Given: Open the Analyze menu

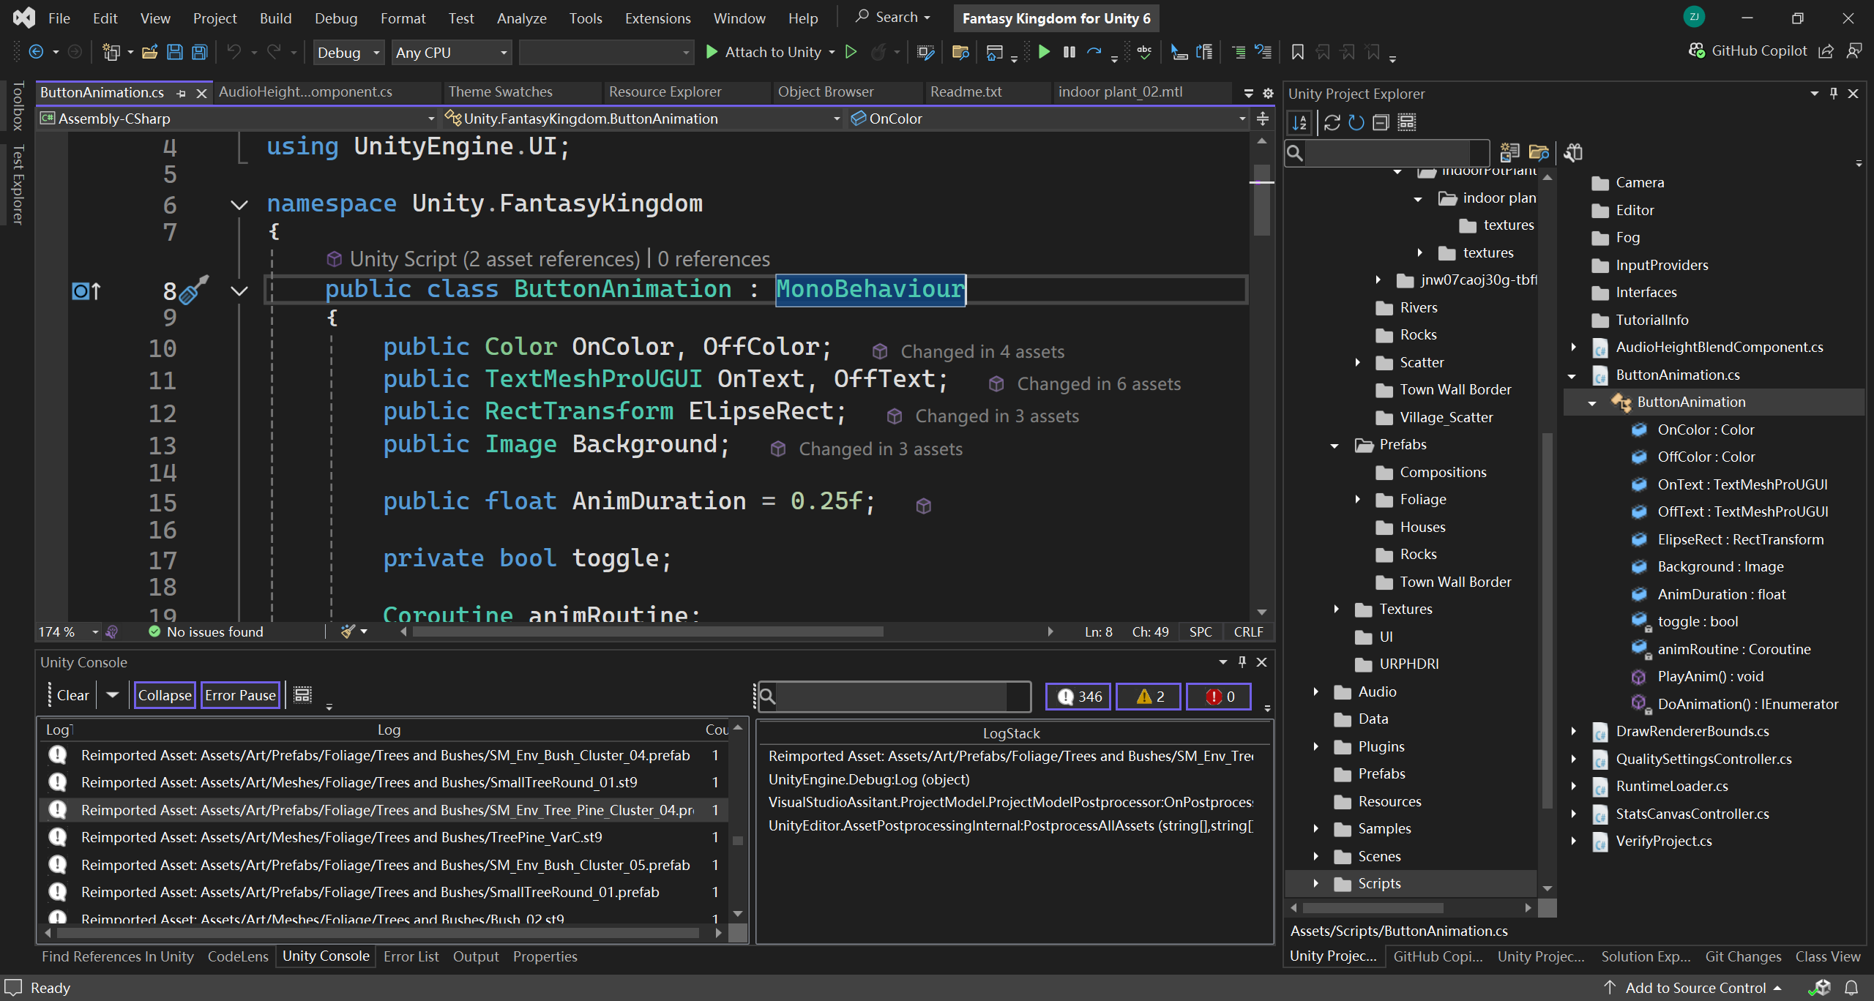Looking at the screenshot, I should point(521,18).
